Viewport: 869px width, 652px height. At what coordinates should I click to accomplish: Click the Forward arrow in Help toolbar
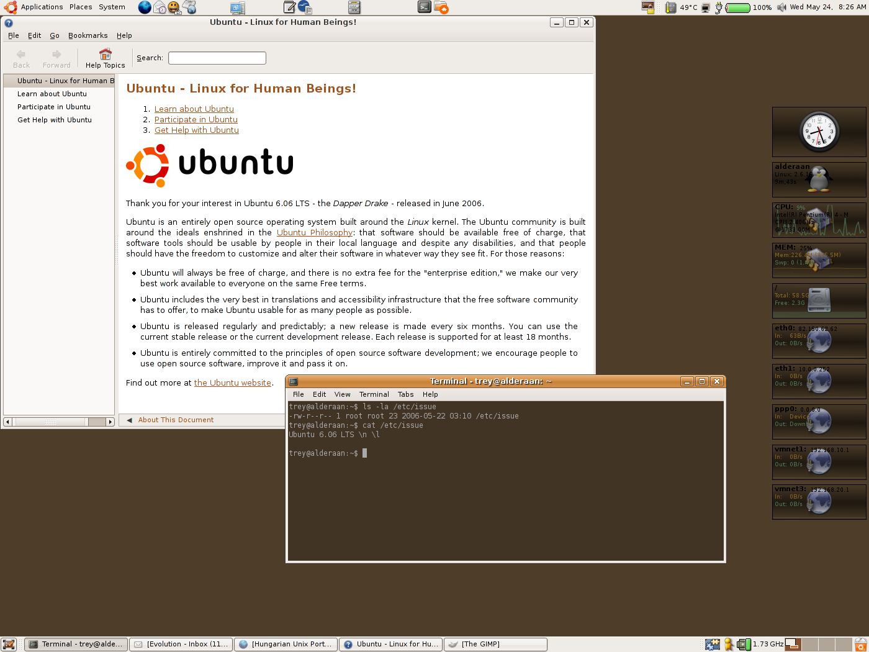56,55
